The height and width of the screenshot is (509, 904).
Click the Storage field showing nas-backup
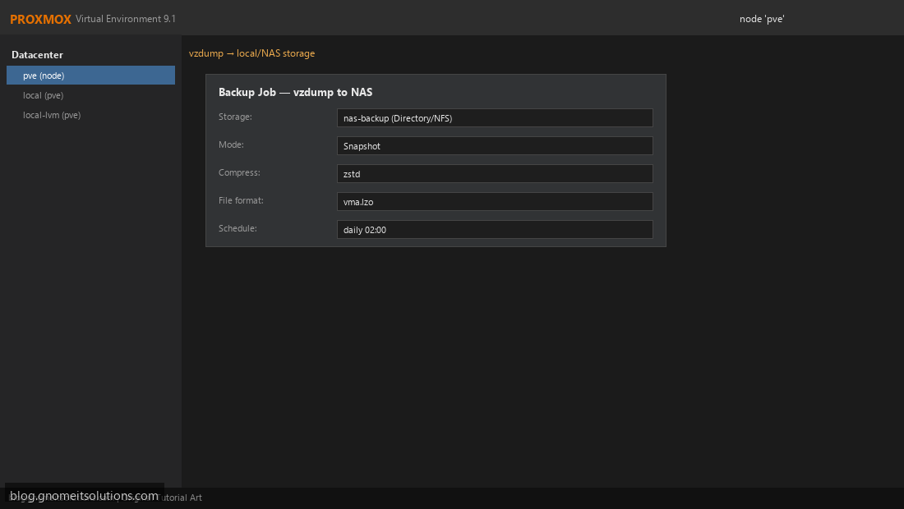pos(495,118)
